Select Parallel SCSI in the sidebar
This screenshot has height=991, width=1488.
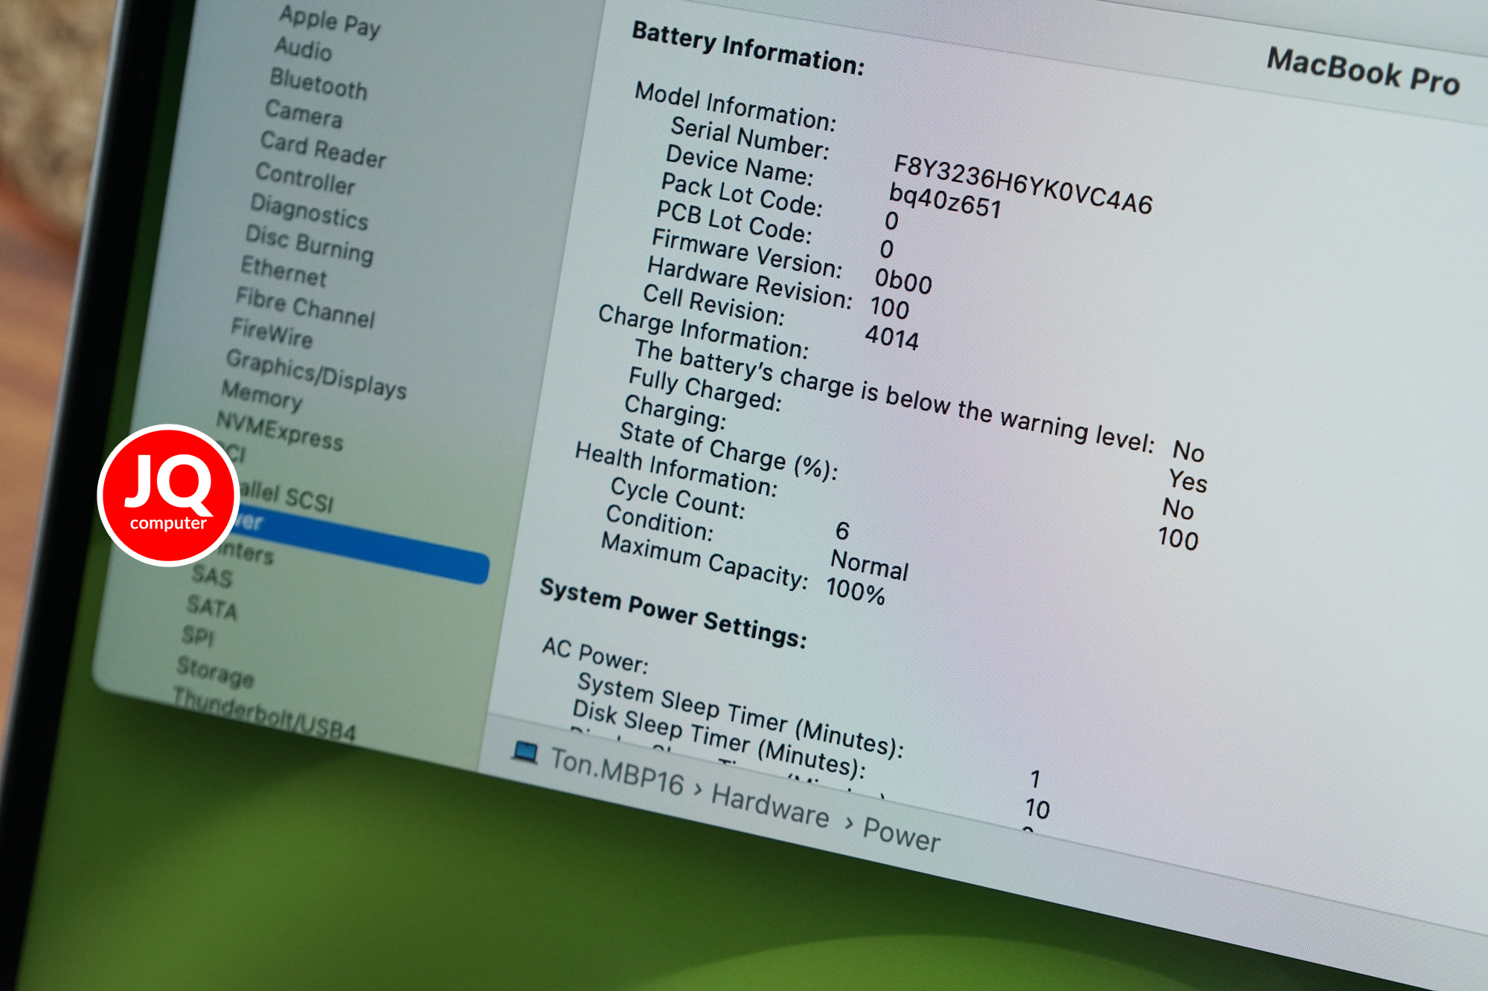[286, 496]
